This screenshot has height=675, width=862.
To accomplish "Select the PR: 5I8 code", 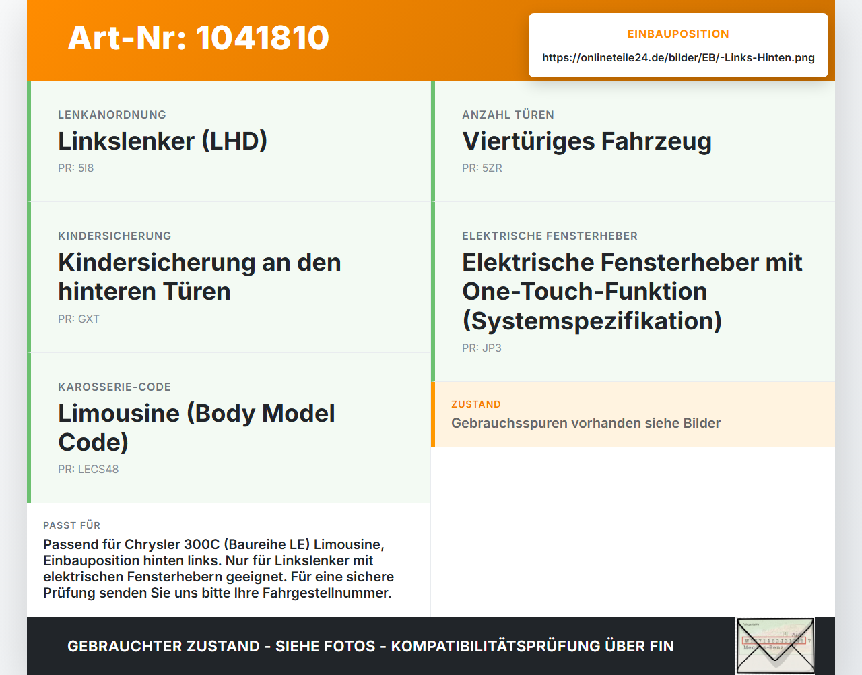I will coord(75,168).
